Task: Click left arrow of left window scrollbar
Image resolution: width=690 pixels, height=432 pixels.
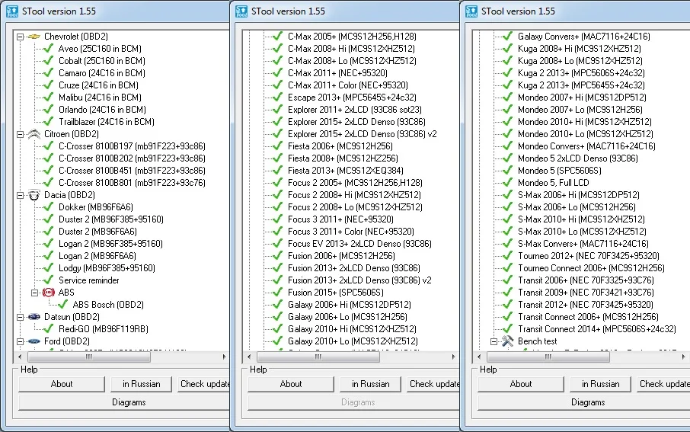Action: (x=19, y=357)
